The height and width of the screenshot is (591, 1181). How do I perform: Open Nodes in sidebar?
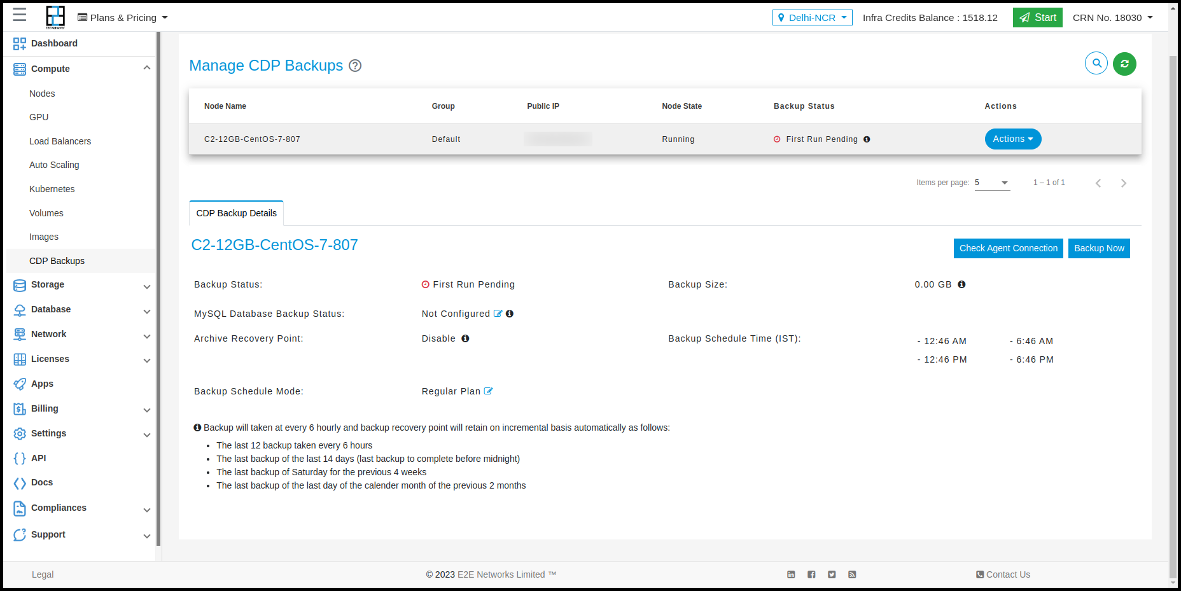[x=42, y=94]
